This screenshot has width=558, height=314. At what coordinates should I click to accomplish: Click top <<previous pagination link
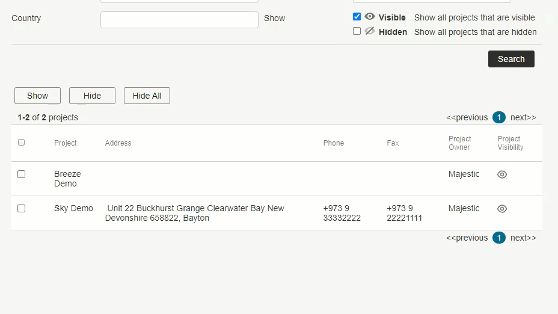point(467,117)
